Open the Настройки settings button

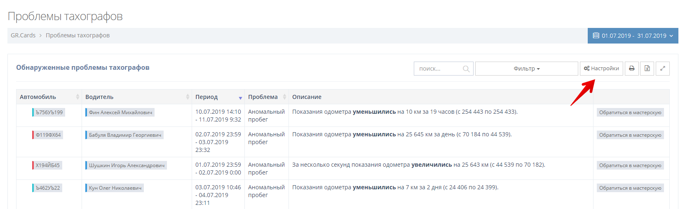coord(601,69)
